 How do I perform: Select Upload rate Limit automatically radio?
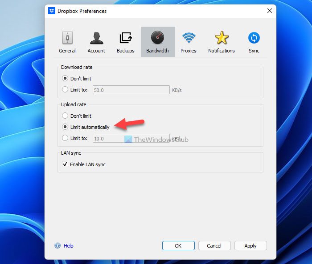65,127
